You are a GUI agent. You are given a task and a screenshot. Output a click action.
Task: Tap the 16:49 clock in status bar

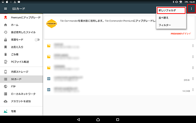[x=192, y=2]
